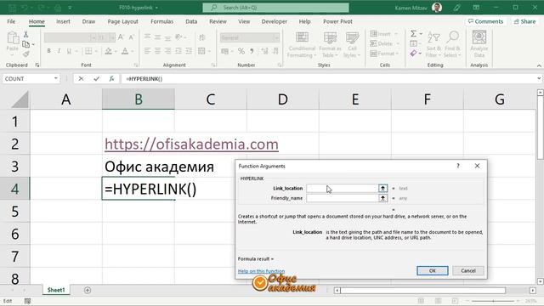Click the Link_location input field

(342, 189)
